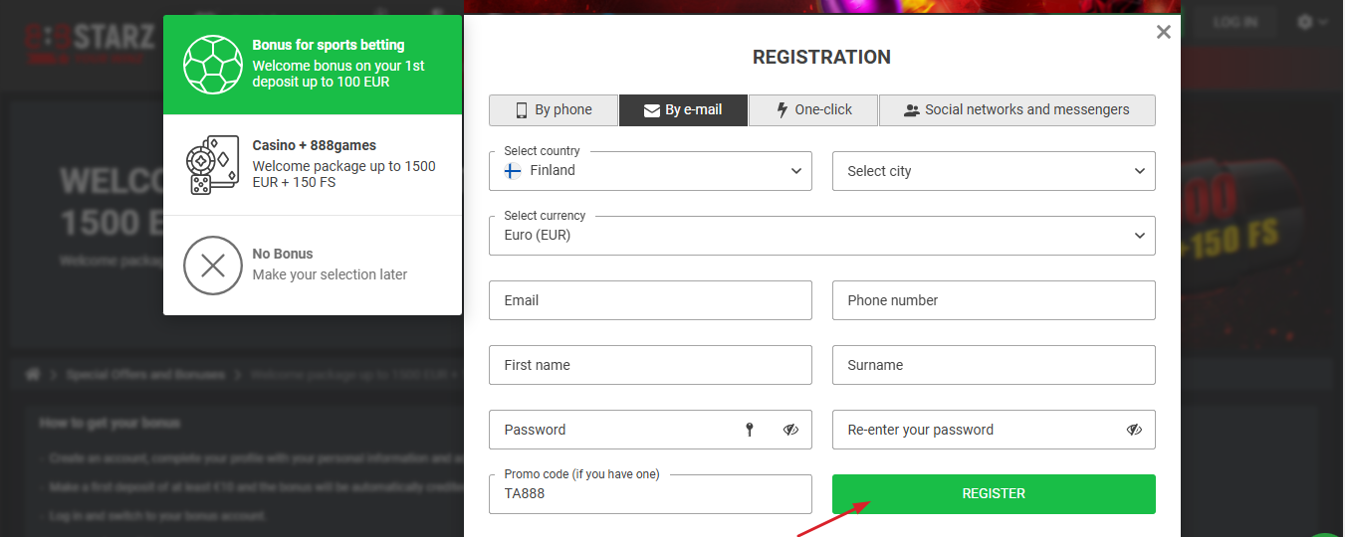Open the settings gear in top bar
Viewport: 1345px width, 537px height.
click(x=1306, y=22)
